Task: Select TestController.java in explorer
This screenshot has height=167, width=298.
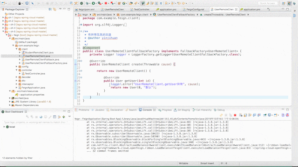Action: (35, 73)
